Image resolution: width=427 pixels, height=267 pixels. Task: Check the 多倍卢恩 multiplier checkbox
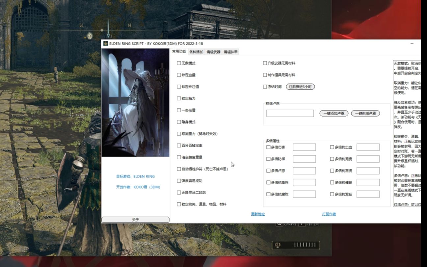(268, 171)
